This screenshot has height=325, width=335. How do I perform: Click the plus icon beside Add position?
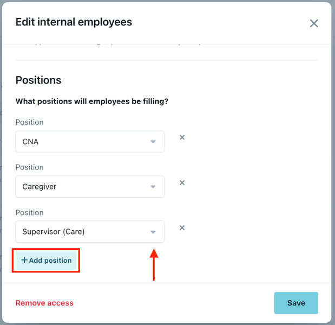(24, 260)
